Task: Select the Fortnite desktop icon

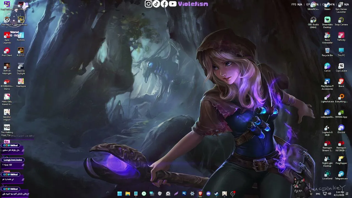Action: [21, 37]
